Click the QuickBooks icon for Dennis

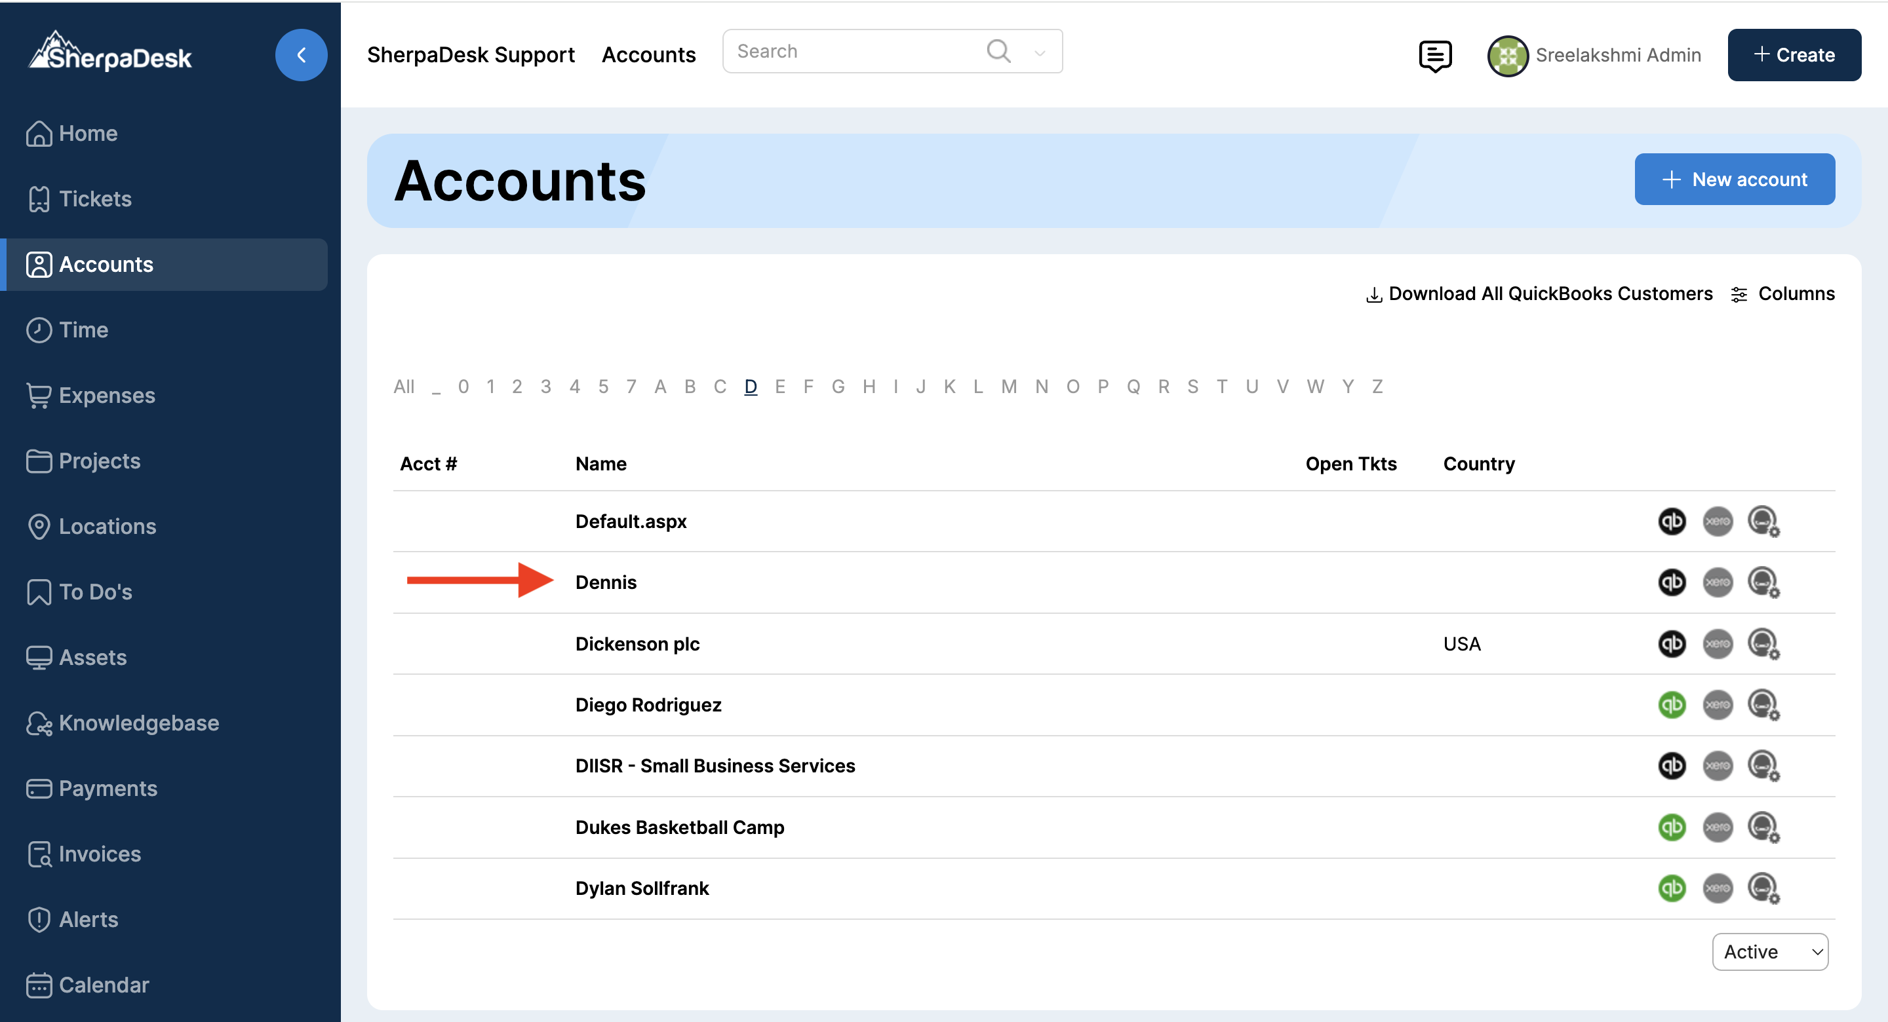coord(1671,582)
